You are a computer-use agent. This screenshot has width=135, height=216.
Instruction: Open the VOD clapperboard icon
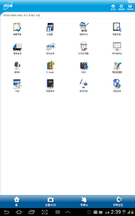click(x=84, y=66)
